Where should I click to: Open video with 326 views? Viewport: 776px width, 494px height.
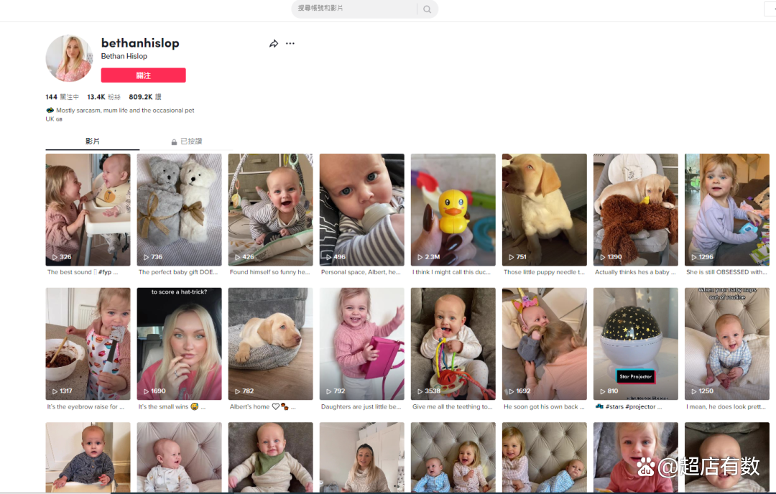pyautogui.click(x=88, y=210)
